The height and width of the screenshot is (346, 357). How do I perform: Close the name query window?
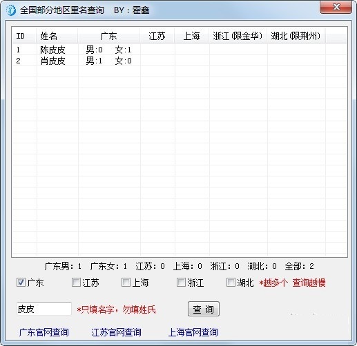[x=336, y=8]
